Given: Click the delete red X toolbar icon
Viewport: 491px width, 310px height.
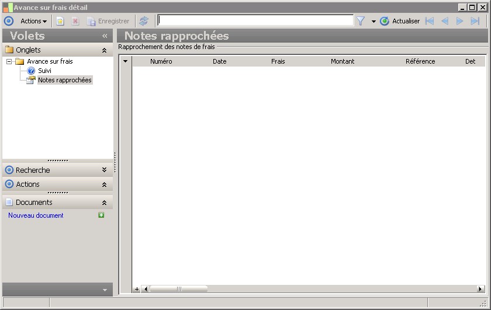Looking at the screenshot, I should coord(75,21).
